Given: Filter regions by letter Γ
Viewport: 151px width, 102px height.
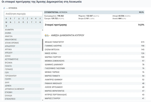Looking at the screenshot, I should coord(15,18).
